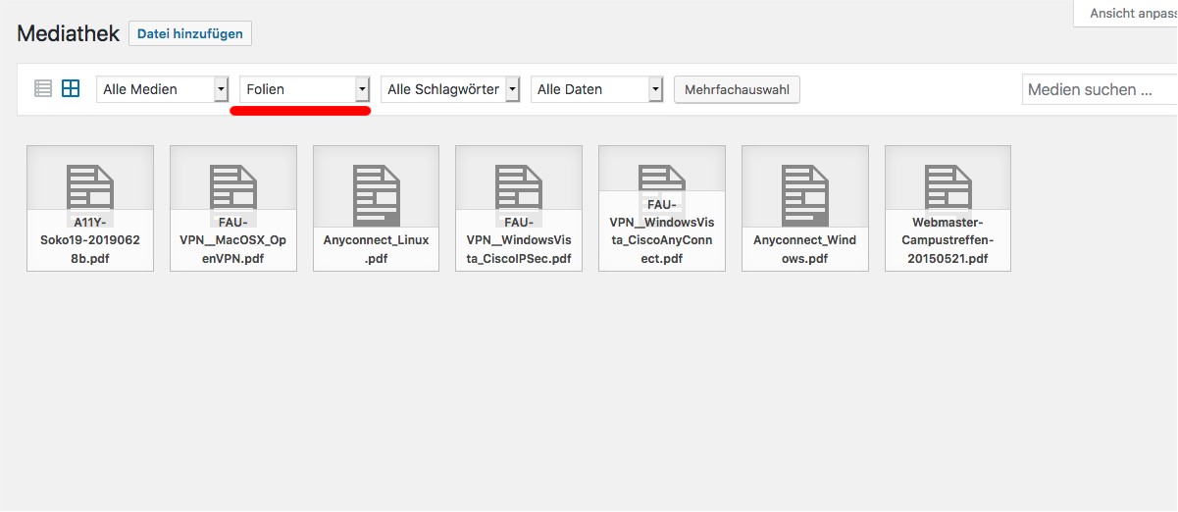The height and width of the screenshot is (512, 1178).
Task: Switch to grid view icon
Action: (71, 89)
